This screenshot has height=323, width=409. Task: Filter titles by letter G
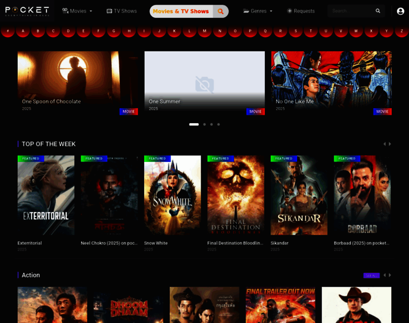(x=114, y=31)
